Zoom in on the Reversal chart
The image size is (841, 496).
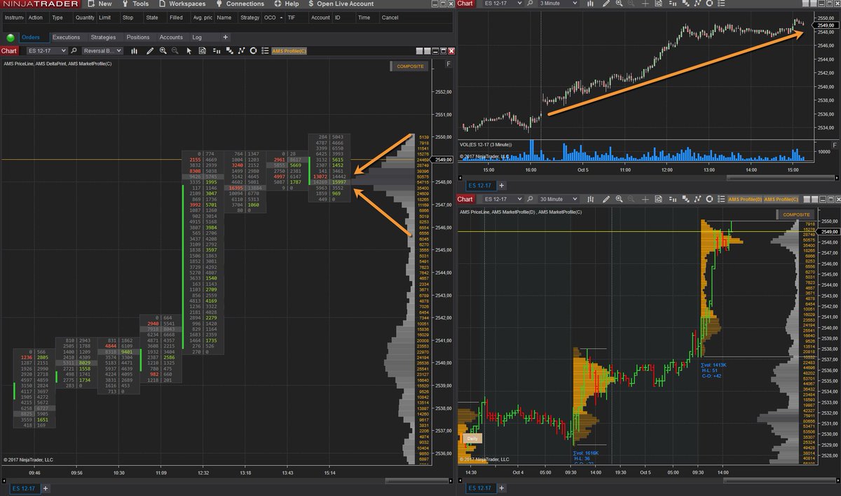pos(163,50)
